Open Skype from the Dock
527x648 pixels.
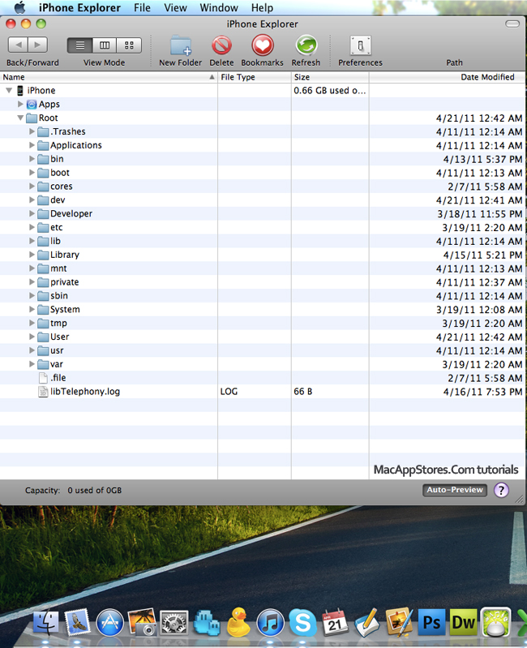(x=302, y=623)
